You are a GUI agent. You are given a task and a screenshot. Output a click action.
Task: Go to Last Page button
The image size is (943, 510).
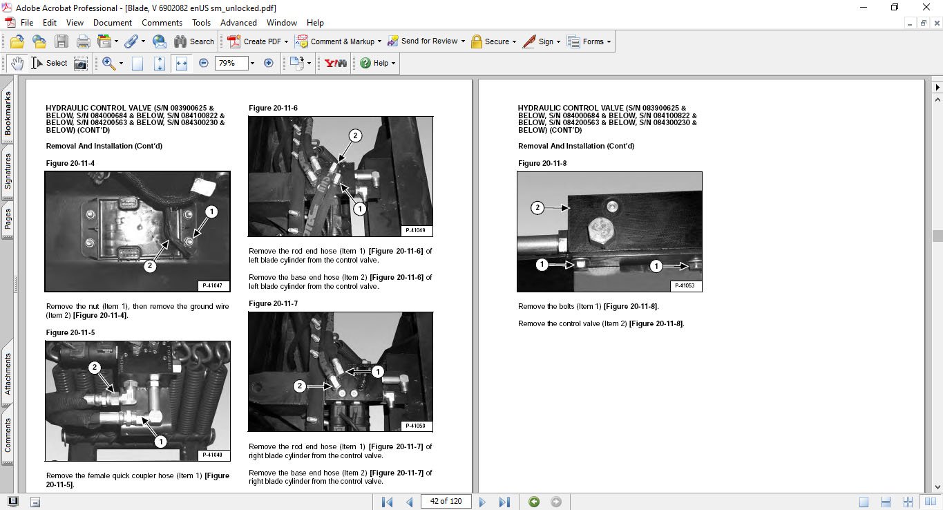point(504,502)
